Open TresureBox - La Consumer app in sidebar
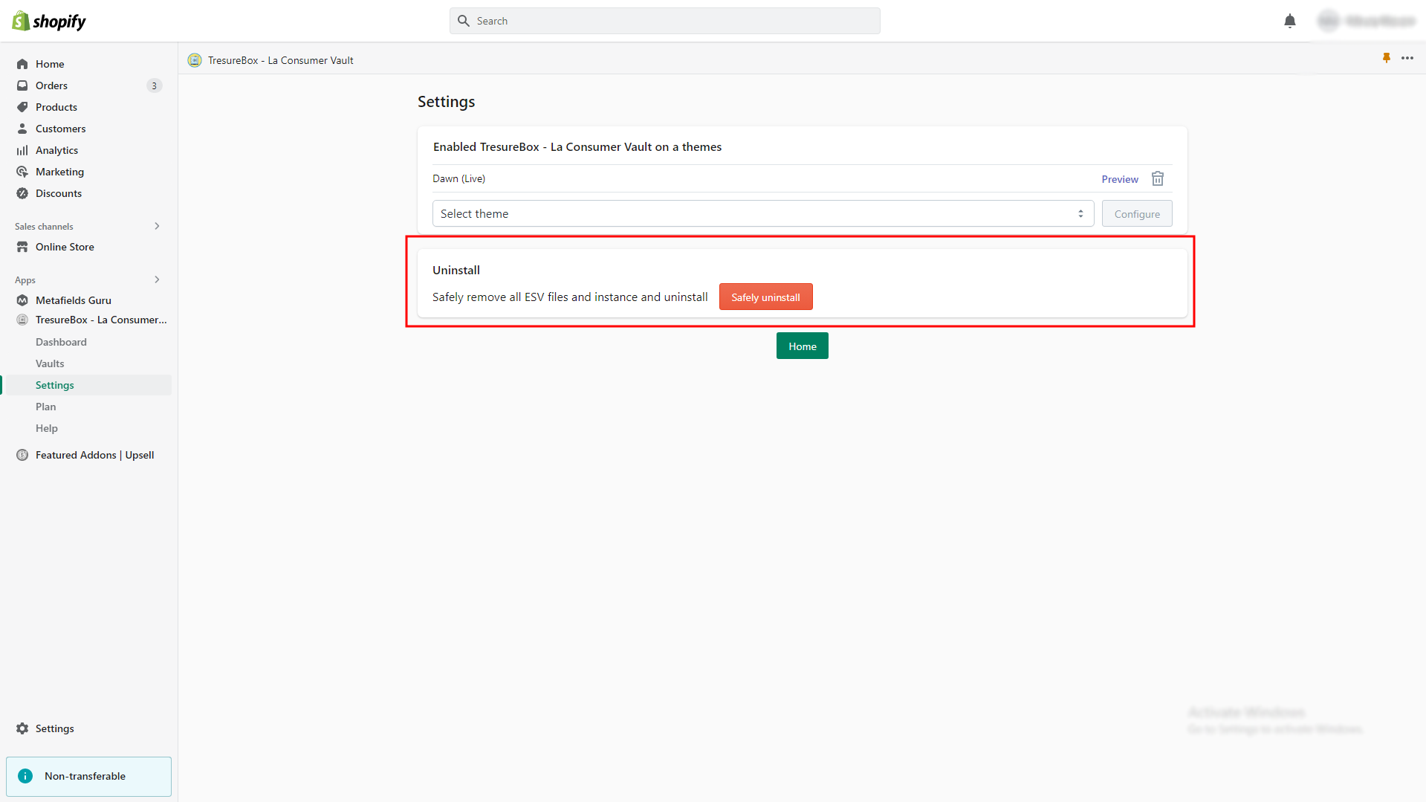1426x802 pixels. (x=101, y=320)
